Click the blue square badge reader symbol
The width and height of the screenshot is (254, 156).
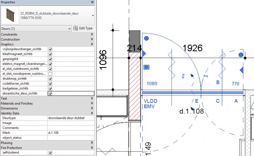pos(146,67)
